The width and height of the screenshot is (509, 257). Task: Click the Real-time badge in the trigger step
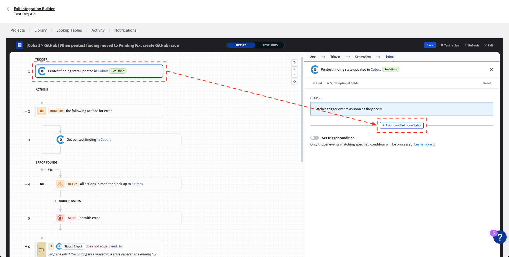point(118,71)
